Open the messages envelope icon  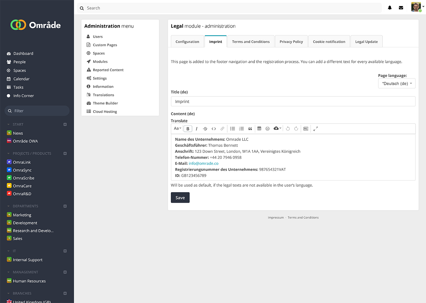coord(401,8)
